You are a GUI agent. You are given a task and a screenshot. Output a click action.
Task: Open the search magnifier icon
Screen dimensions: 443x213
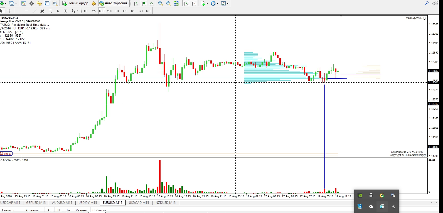pos(427,3)
